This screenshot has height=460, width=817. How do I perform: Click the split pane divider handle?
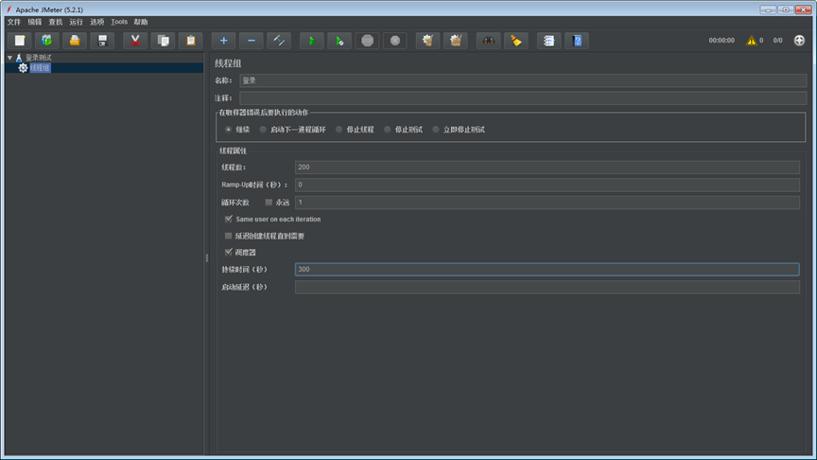[x=207, y=257]
